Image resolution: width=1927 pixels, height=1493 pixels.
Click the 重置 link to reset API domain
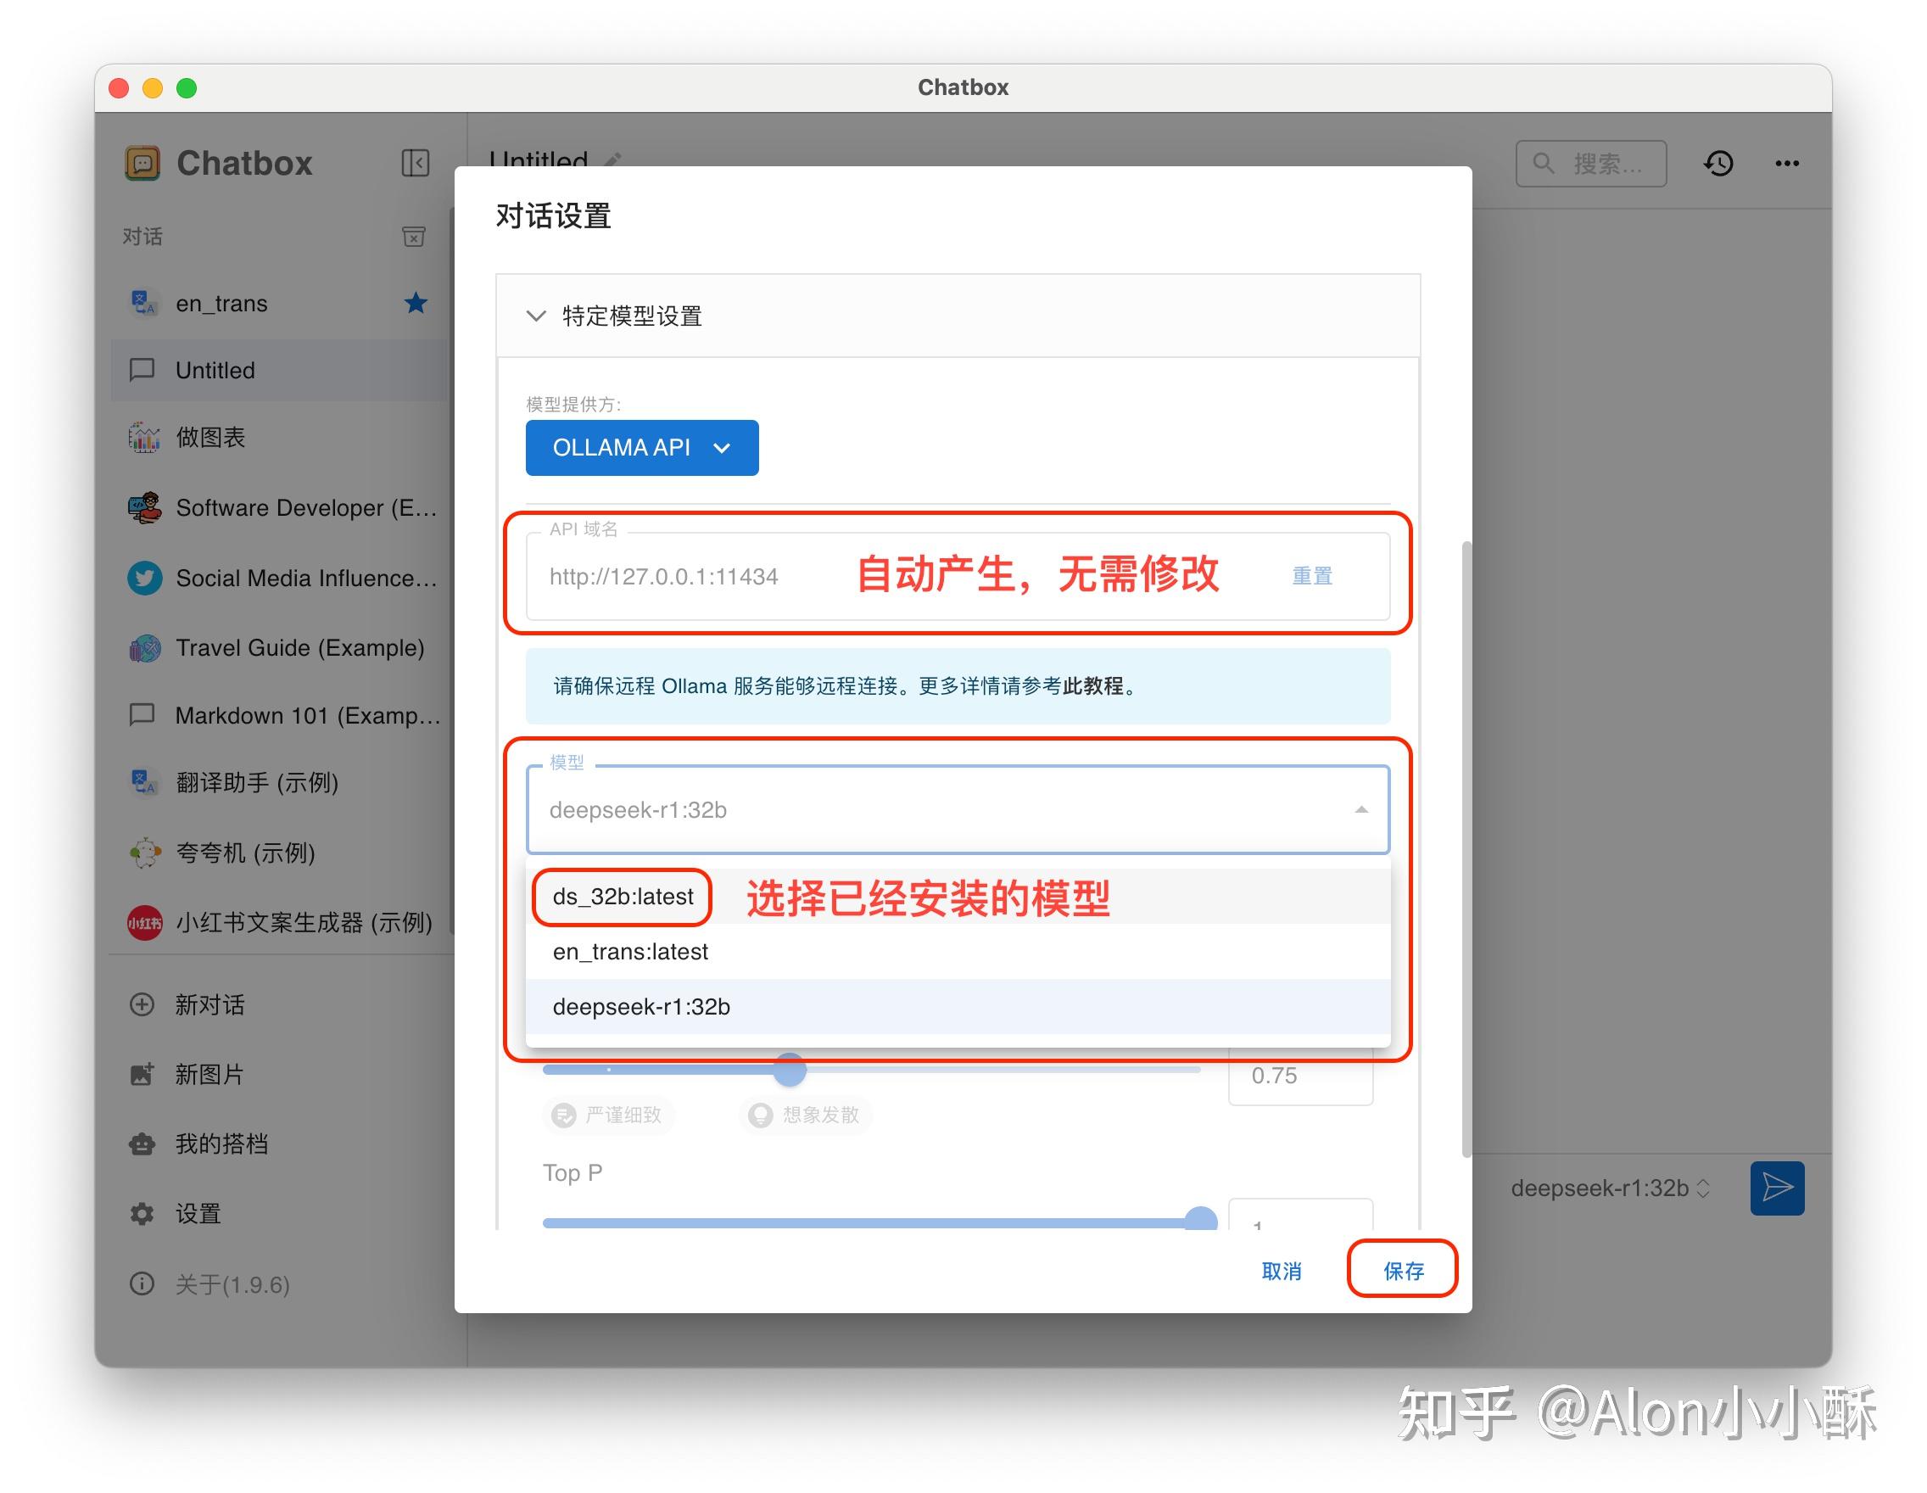[1311, 575]
